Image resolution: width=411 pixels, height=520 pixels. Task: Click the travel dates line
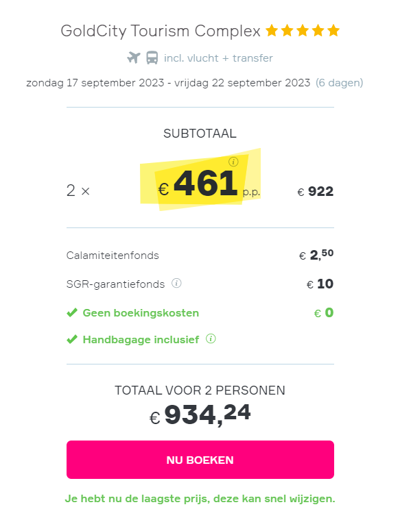click(168, 83)
